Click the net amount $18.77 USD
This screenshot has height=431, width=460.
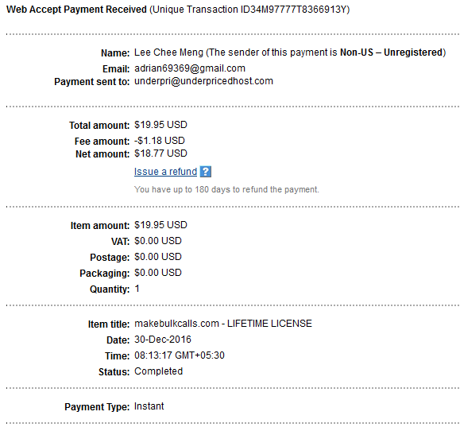coord(160,153)
